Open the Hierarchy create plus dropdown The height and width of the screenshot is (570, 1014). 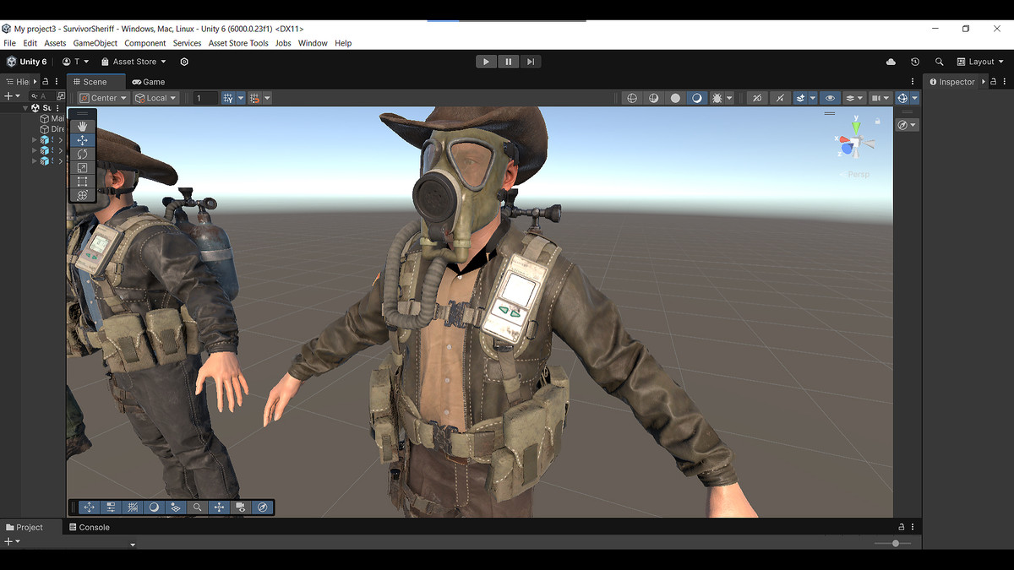coord(10,96)
